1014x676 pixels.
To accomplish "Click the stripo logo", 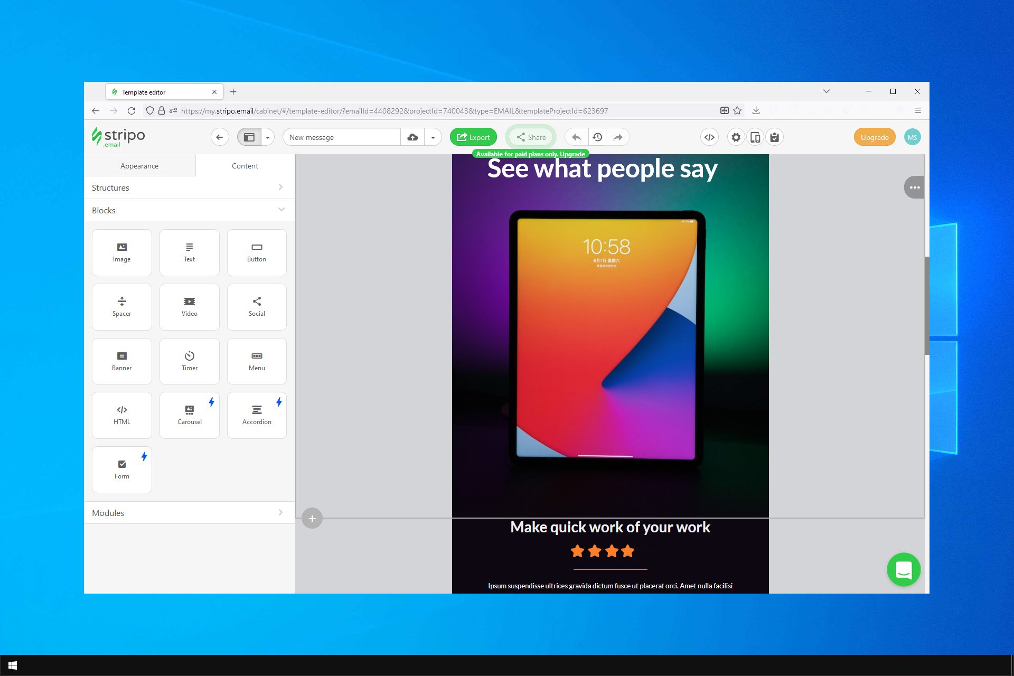I will click(118, 137).
